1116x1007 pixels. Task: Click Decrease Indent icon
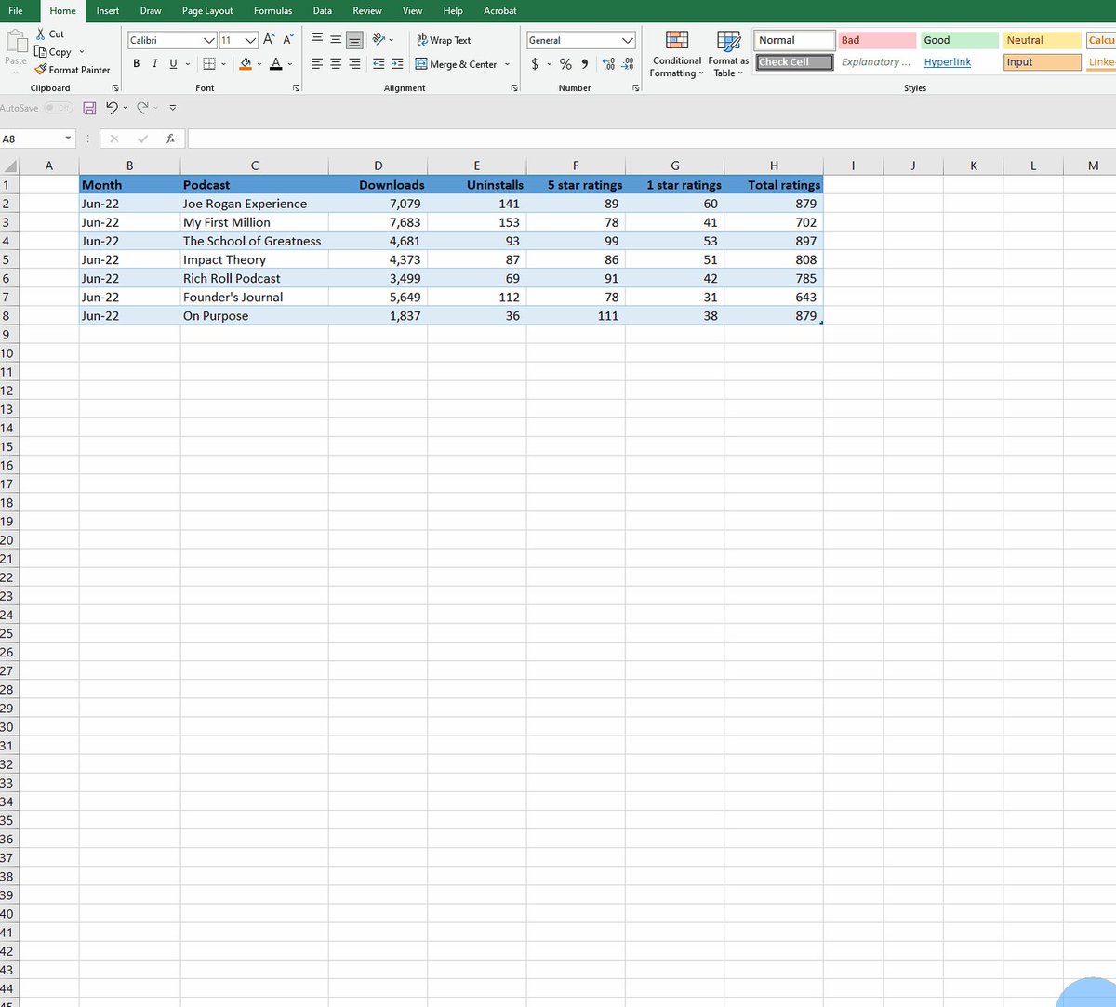point(379,64)
